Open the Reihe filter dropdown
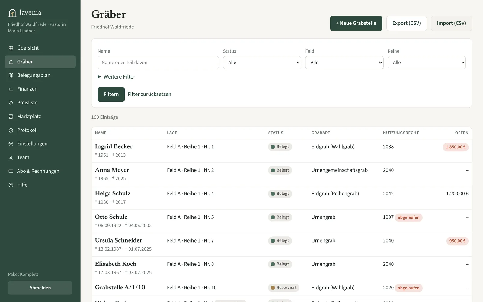Image resolution: width=483 pixels, height=302 pixels. point(427,63)
